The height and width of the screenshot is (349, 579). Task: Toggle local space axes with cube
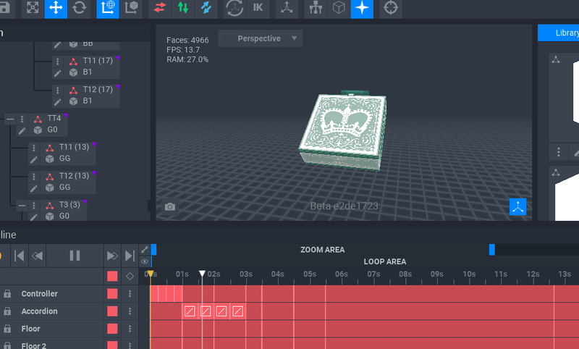131,8
